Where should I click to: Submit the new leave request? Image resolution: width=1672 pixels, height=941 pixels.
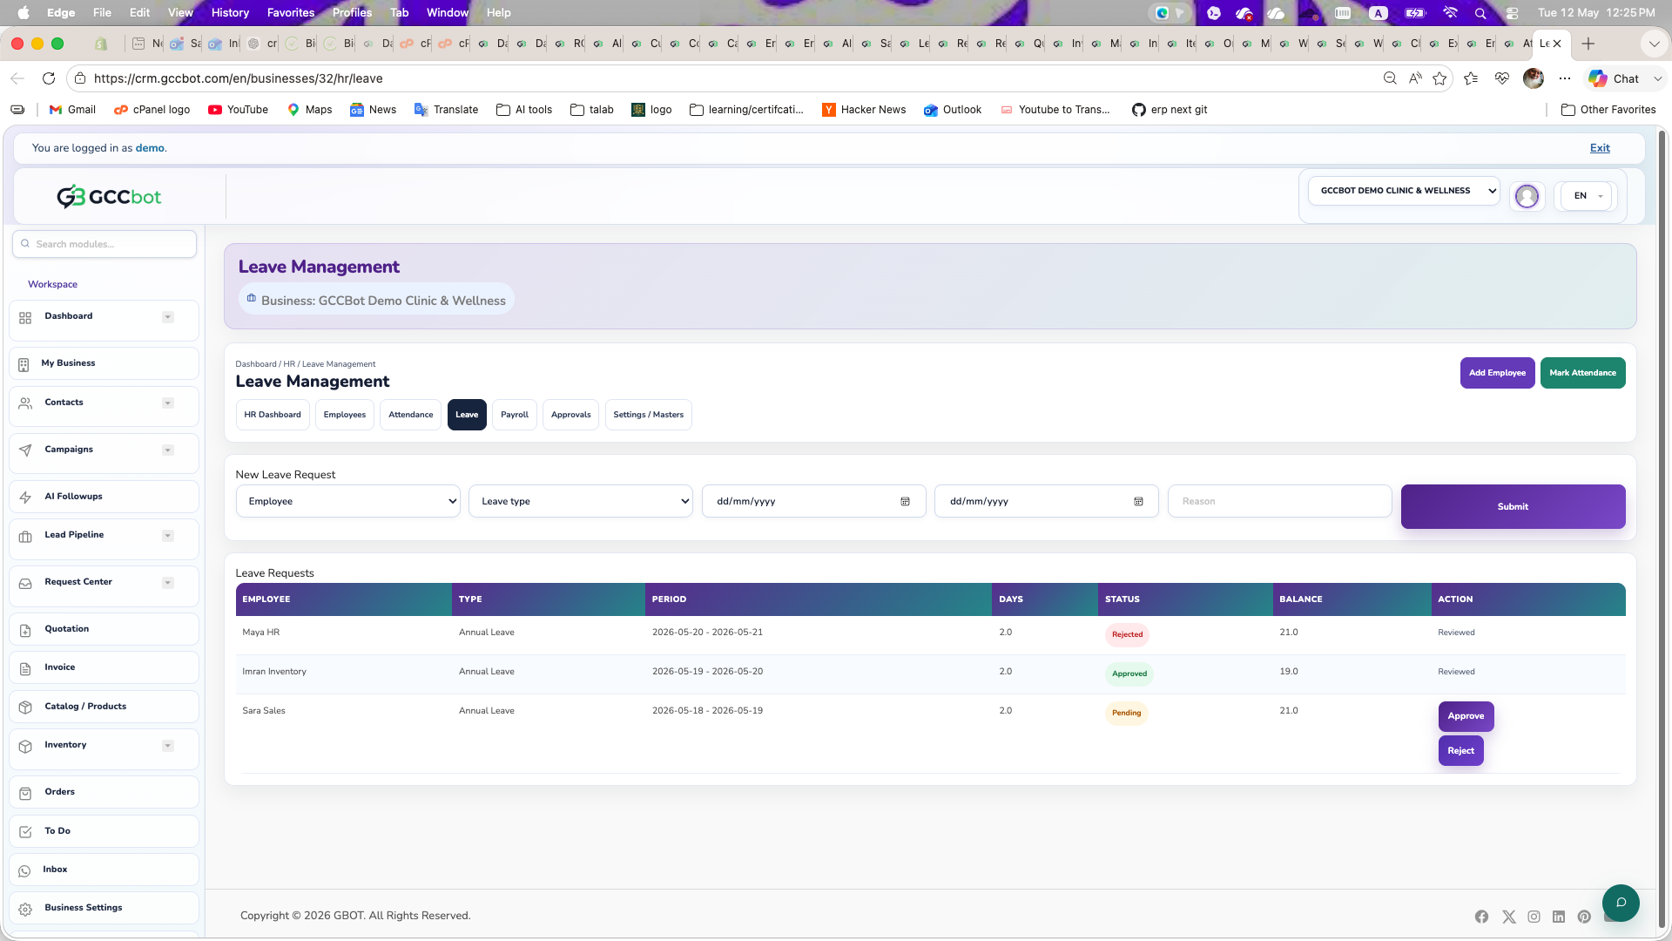pyautogui.click(x=1514, y=507)
